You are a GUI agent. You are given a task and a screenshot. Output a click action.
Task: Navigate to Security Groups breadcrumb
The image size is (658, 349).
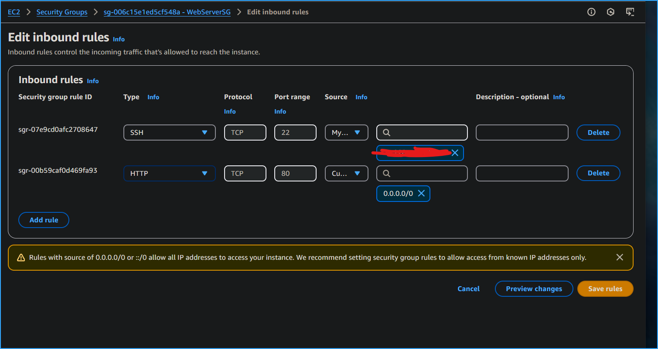pos(62,12)
